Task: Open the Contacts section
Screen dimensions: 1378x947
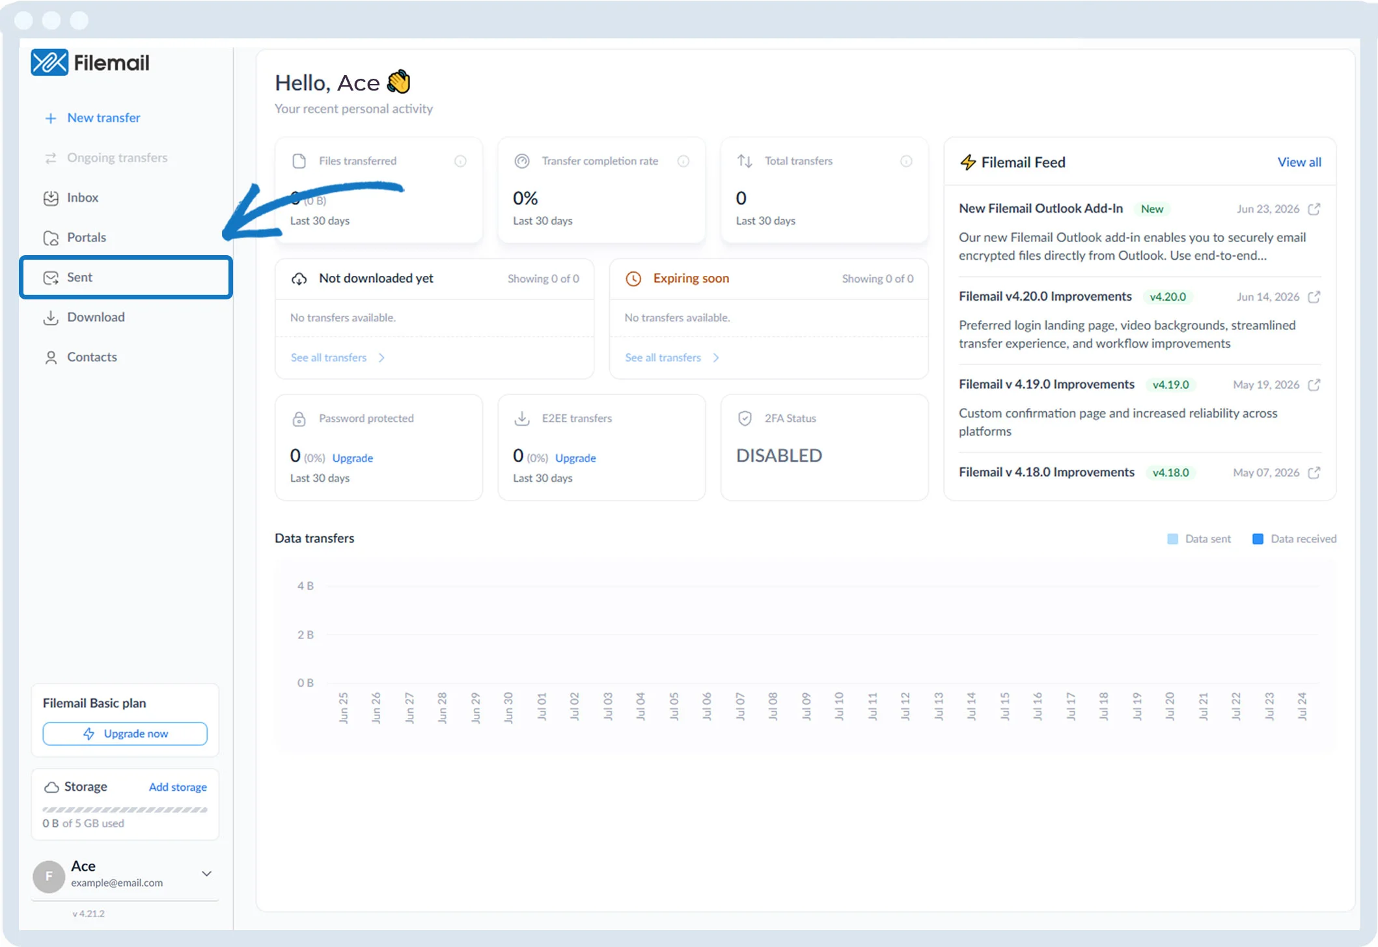Action: (x=92, y=357)
